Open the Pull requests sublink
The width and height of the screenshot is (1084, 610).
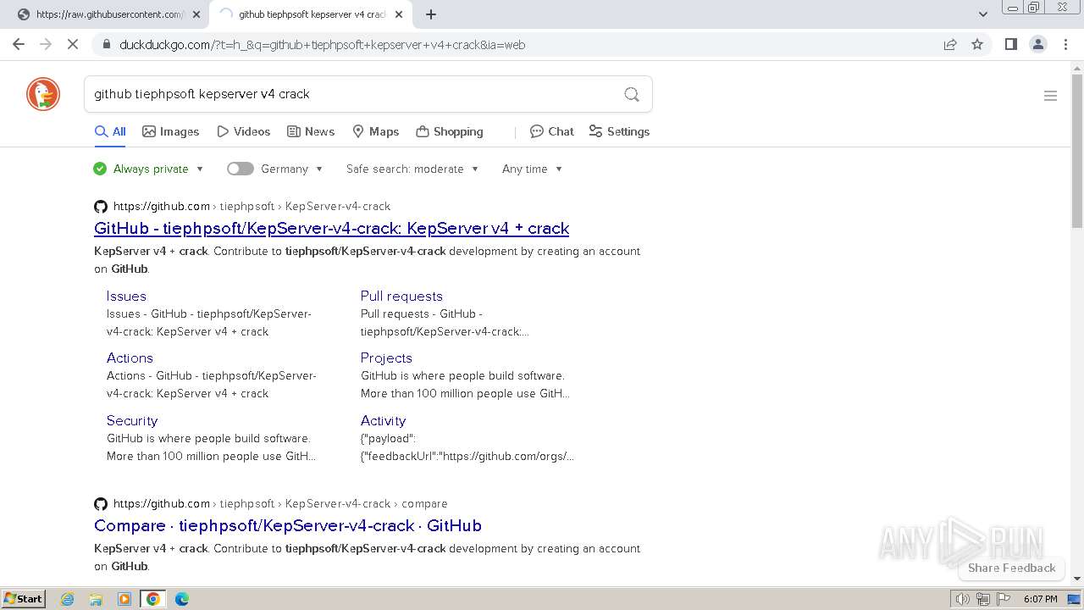point(401,296)
